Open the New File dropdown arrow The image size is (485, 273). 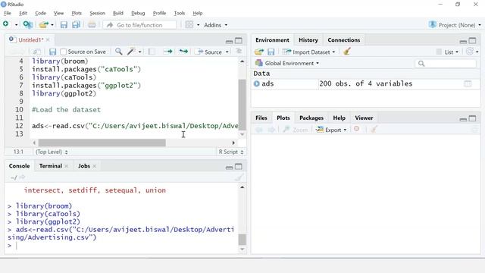tap(16, 25)
